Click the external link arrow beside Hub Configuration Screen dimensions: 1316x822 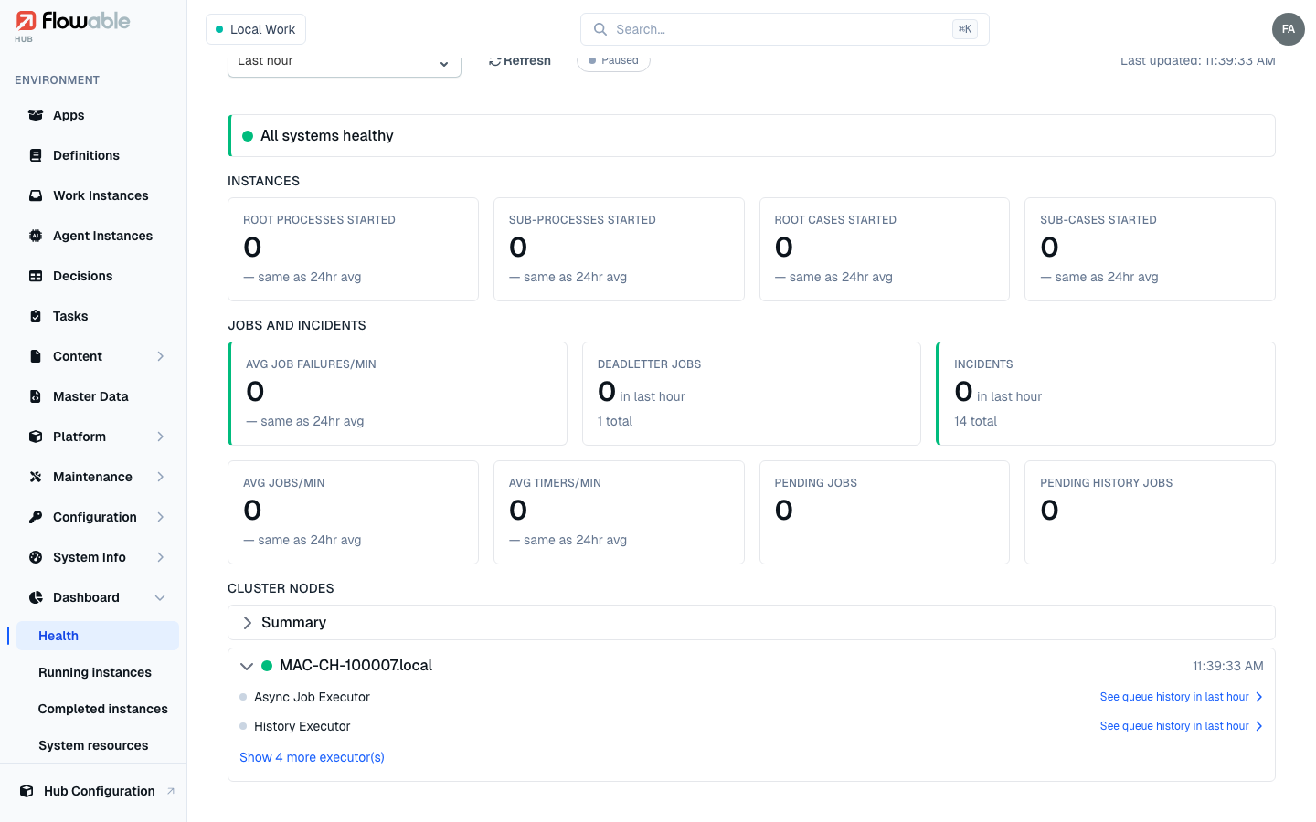coord(170,791)
